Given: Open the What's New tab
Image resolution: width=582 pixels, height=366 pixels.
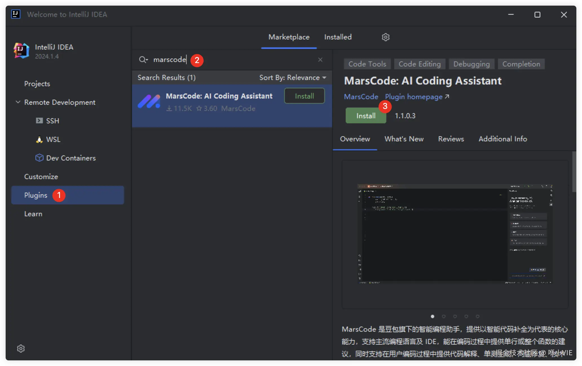Looking at the screenshot, I should 404,139.
